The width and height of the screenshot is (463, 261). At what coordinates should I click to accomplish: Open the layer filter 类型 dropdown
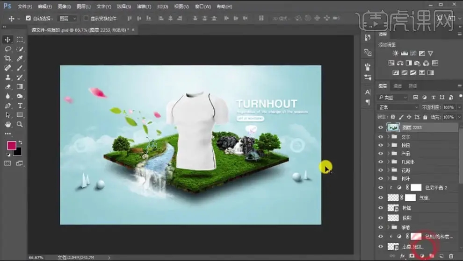tap(392, 97)
